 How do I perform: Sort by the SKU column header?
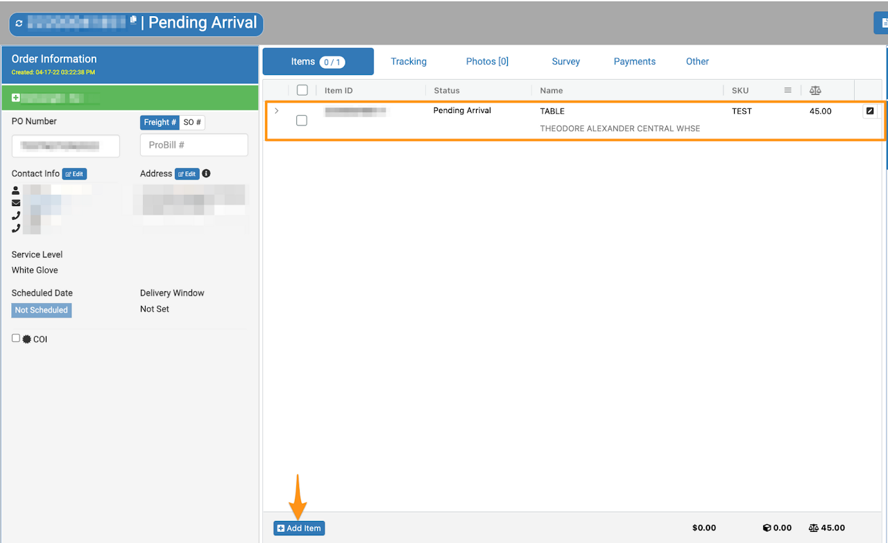click(x=740, y=91)
